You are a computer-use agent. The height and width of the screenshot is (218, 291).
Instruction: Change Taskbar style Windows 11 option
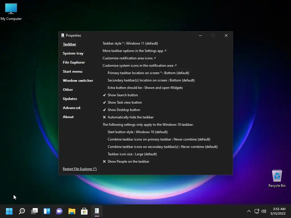click(x=130, y=43)
